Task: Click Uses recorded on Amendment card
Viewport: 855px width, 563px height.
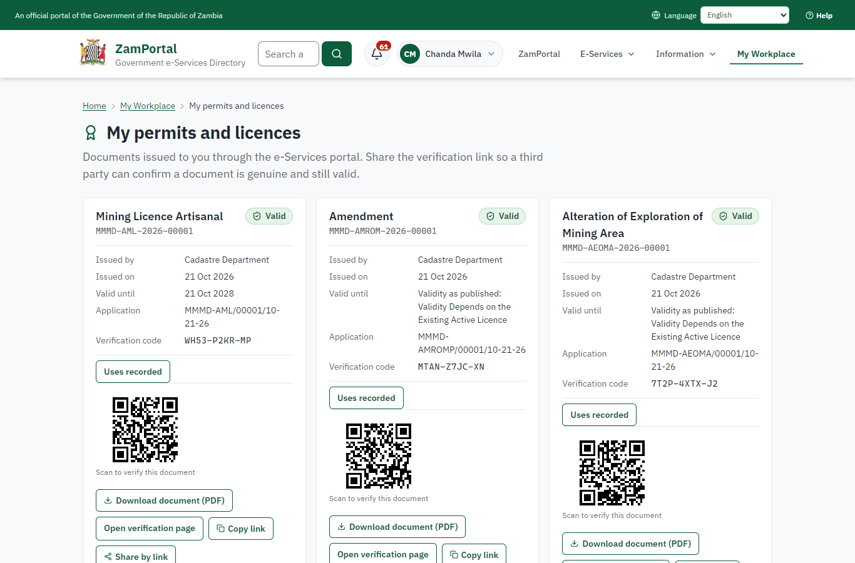Action: tap(366, 398)
